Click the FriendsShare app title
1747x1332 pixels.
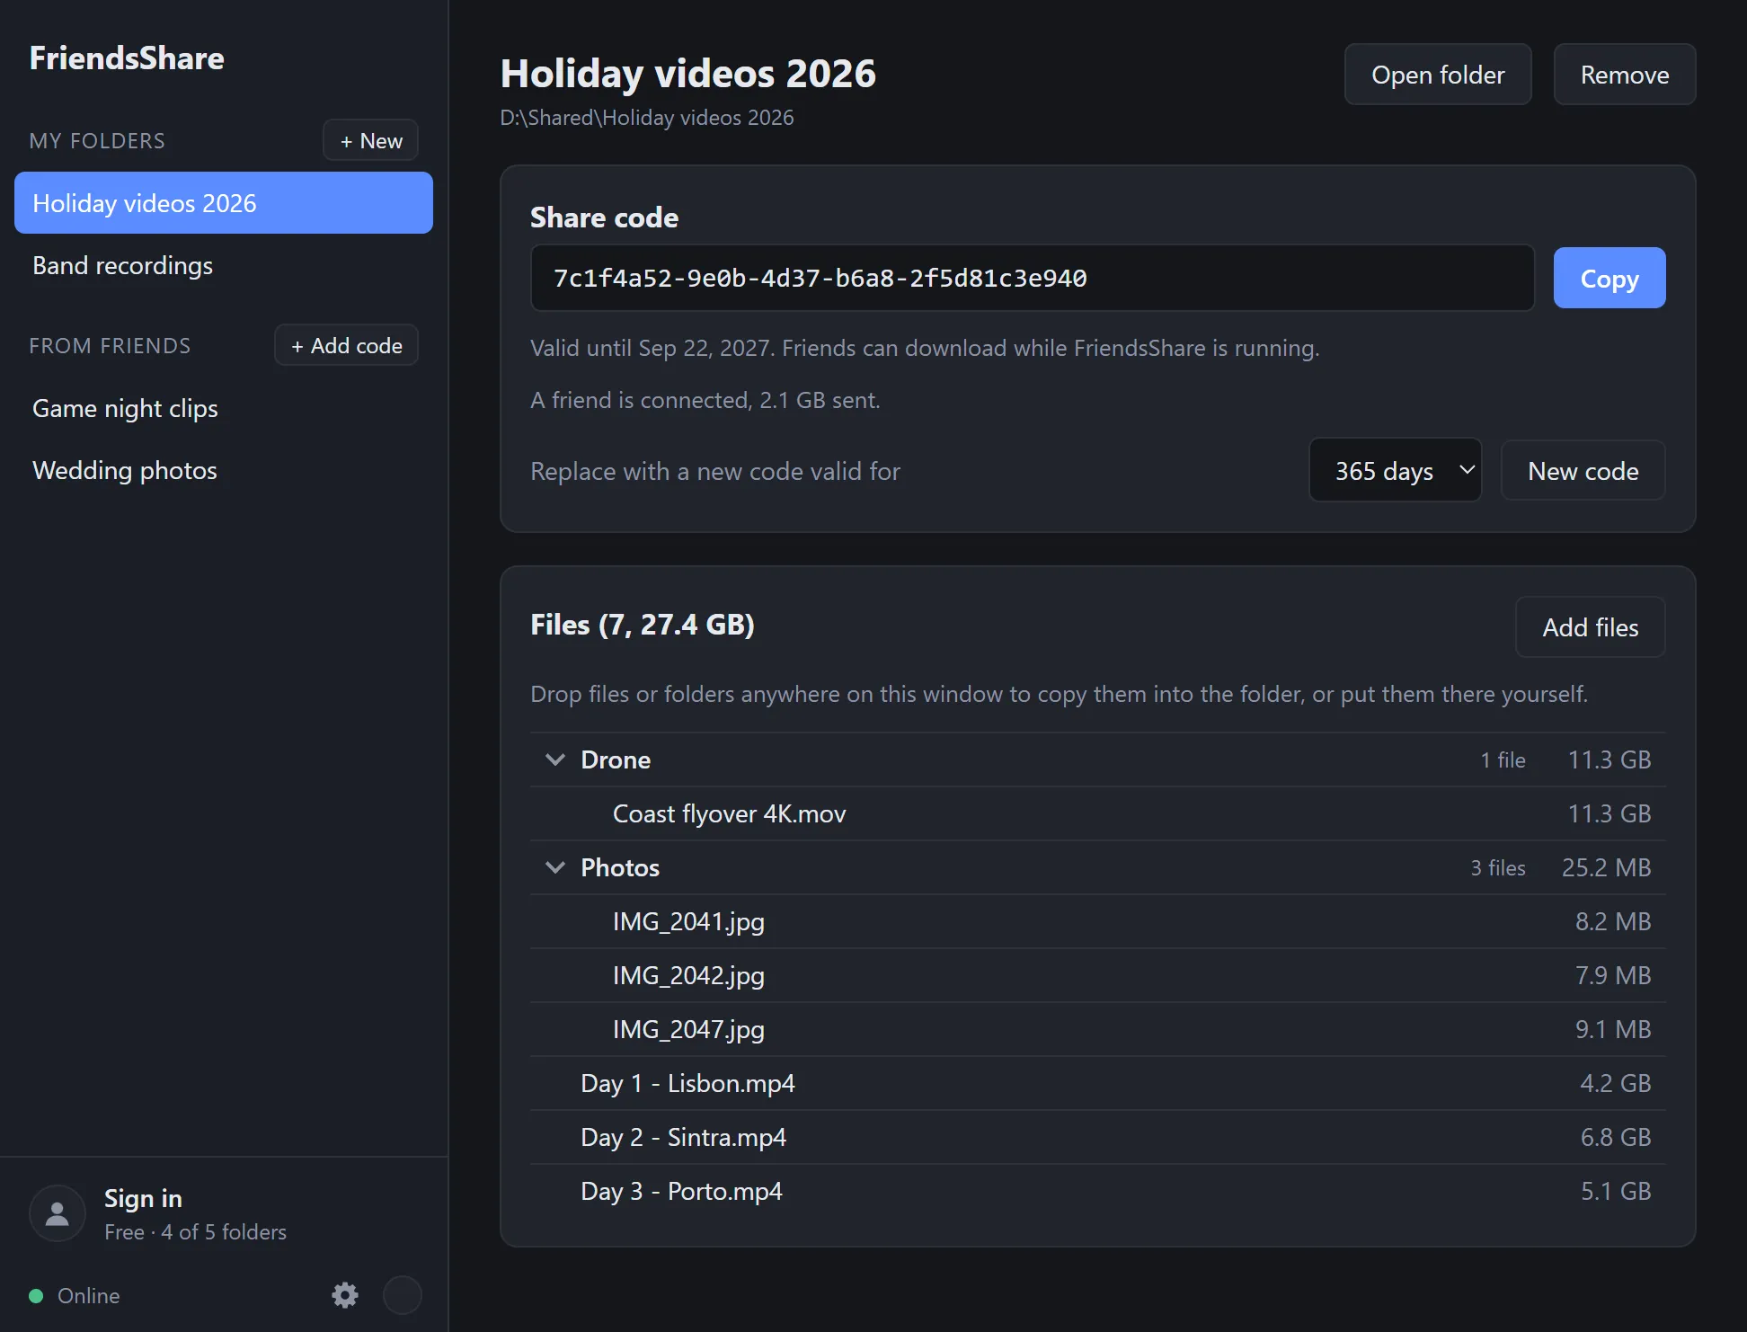(127, 58)
